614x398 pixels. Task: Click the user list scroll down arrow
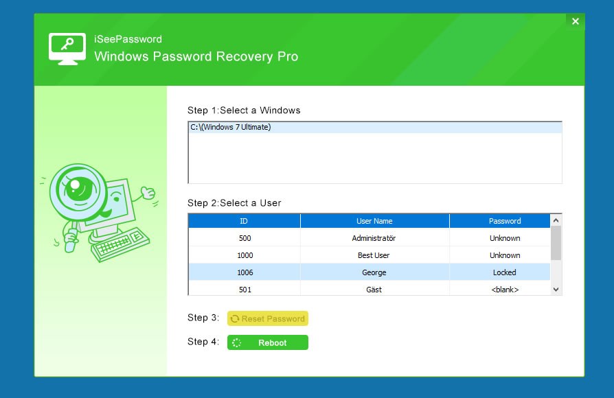[556, 290]
